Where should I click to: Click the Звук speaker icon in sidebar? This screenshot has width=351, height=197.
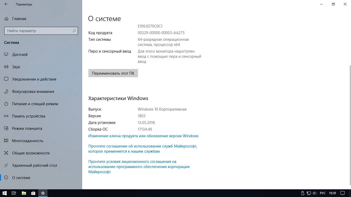click(6, 67)
